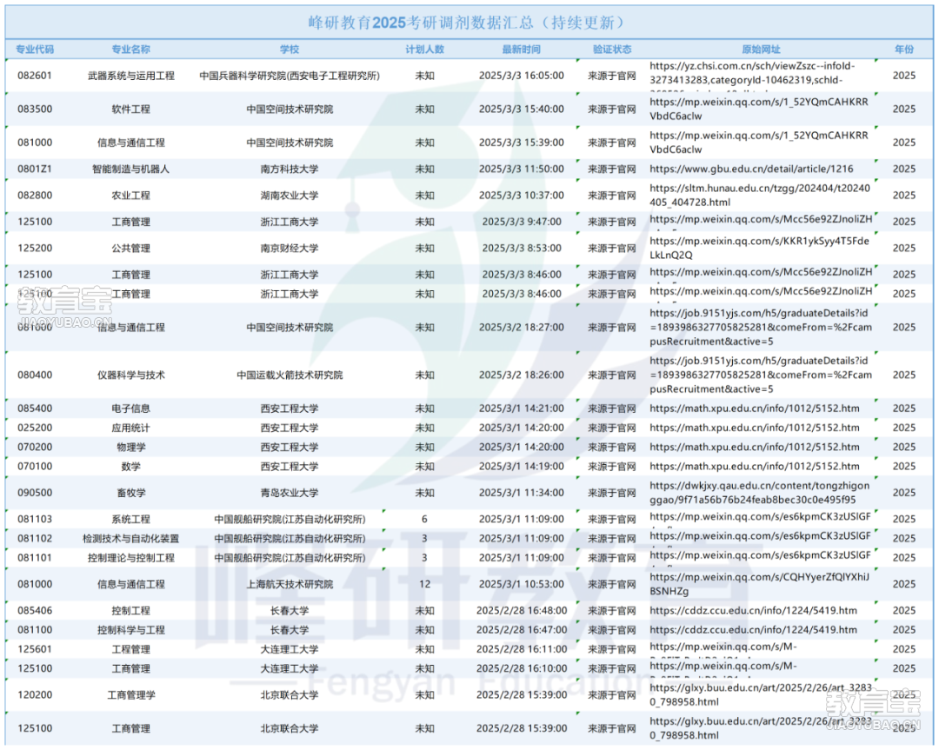Click the code cell 085400
This screenshot has width=939, height=750.
click(35, 408)
